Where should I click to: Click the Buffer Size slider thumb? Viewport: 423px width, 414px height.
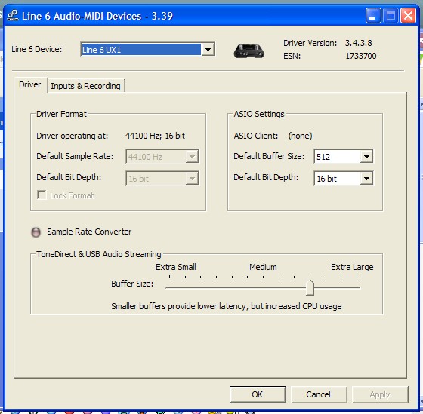tap(310, 287)
